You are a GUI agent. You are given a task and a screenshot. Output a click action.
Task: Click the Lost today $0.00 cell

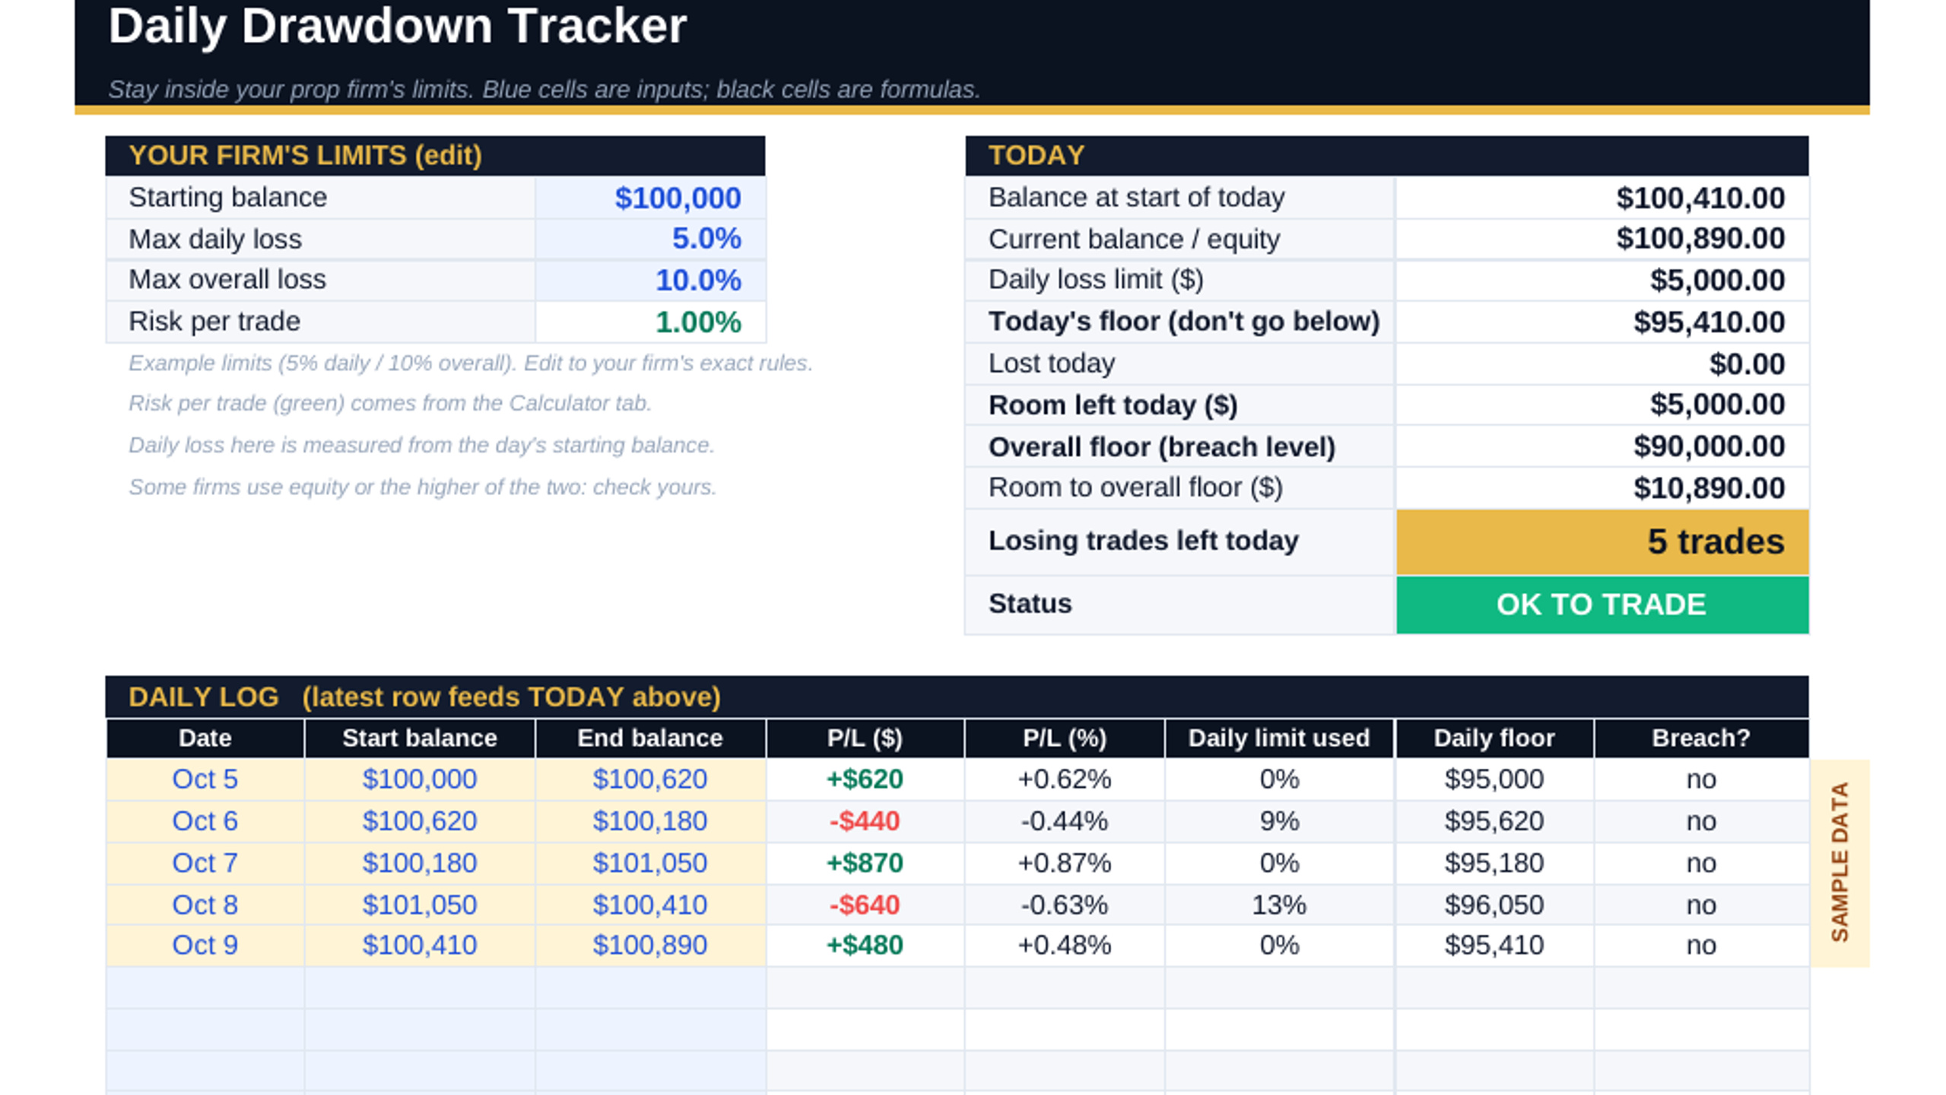pos(1602,363)
